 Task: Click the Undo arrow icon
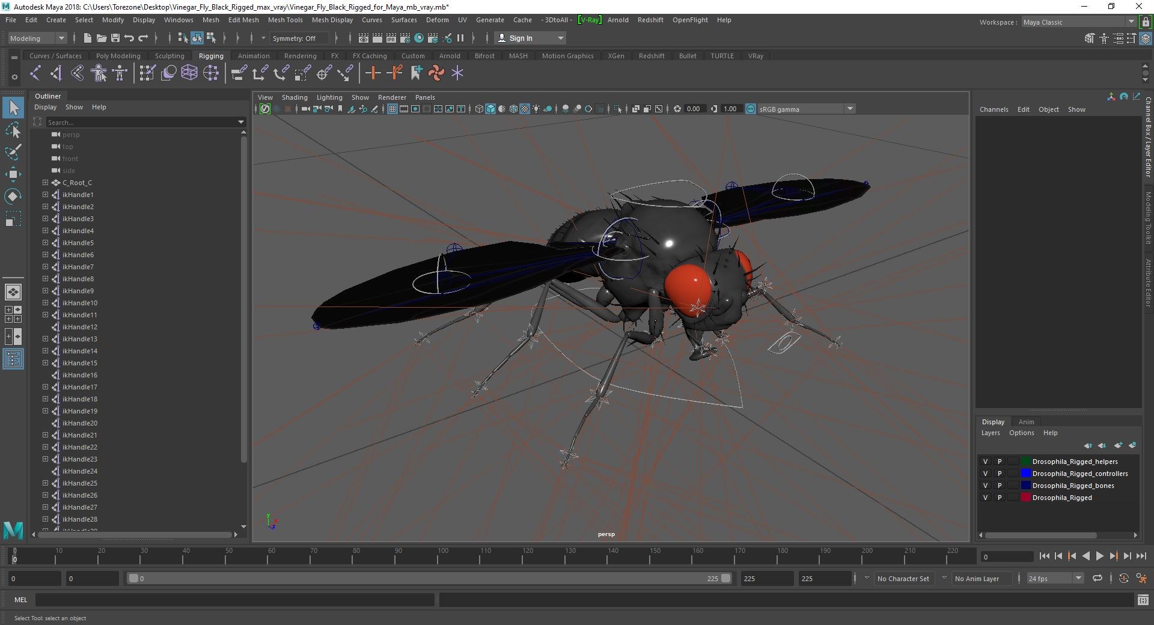pos(129,38)
